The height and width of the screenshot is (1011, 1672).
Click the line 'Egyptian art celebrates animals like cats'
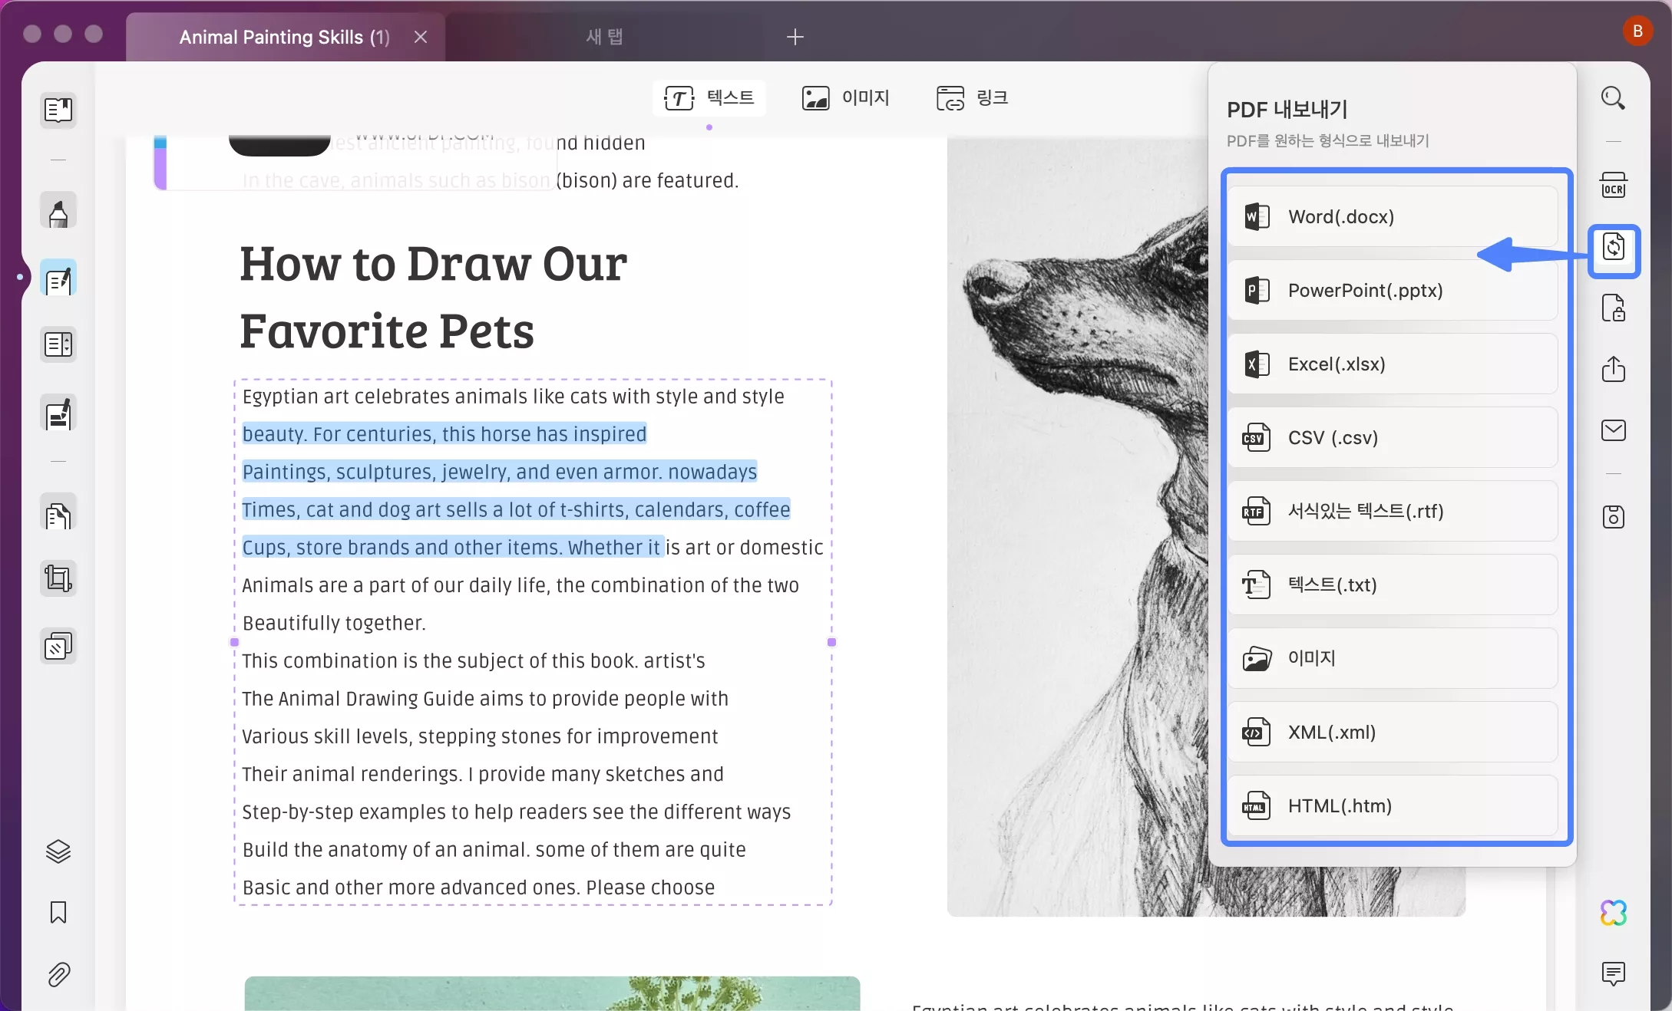514,397
